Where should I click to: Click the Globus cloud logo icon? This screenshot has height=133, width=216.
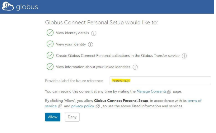click(x=8, y=6)
